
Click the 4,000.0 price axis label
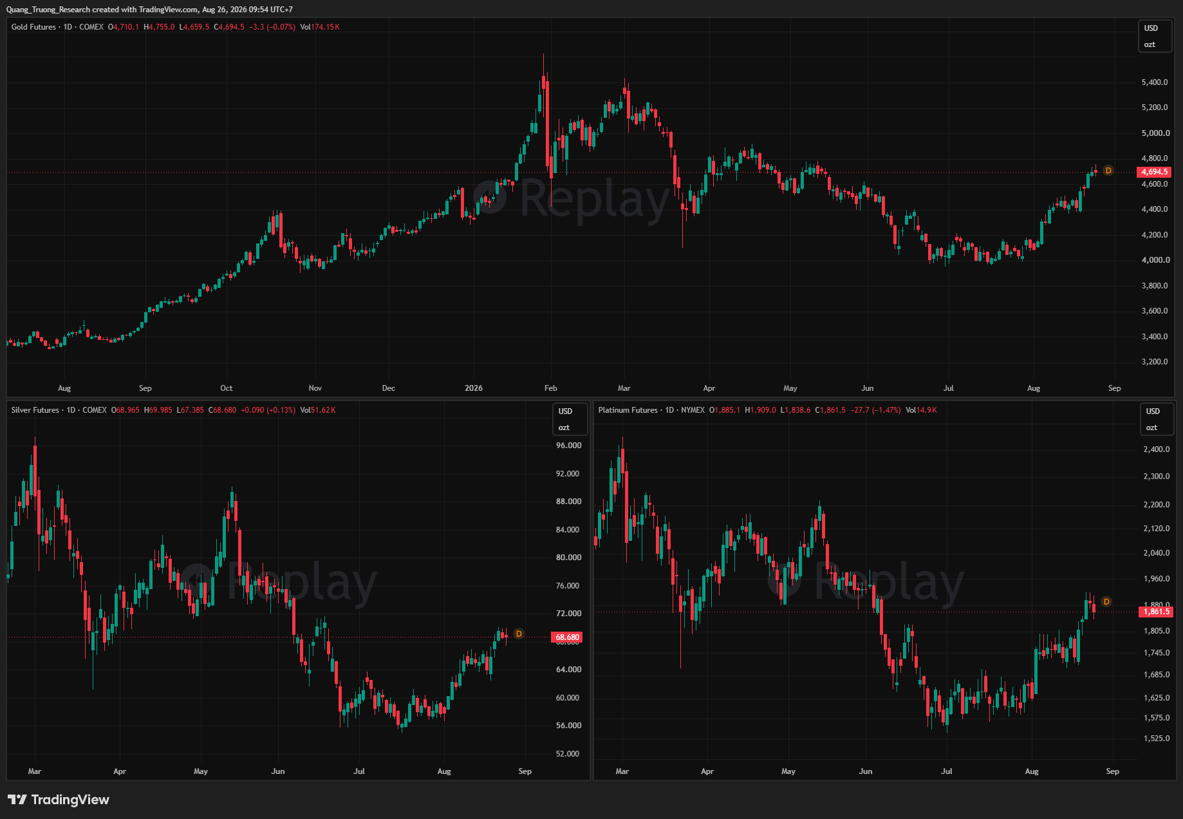pyautogui.click(x=1155, y=260)
